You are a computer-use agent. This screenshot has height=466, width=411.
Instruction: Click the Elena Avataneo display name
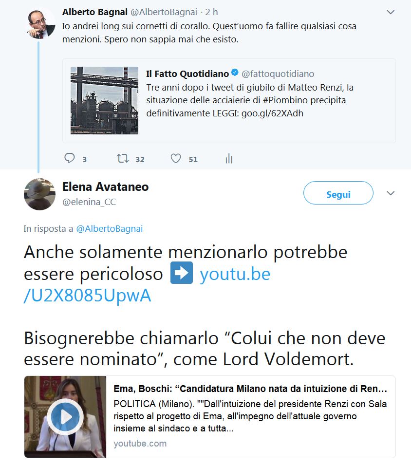(106, 186)
